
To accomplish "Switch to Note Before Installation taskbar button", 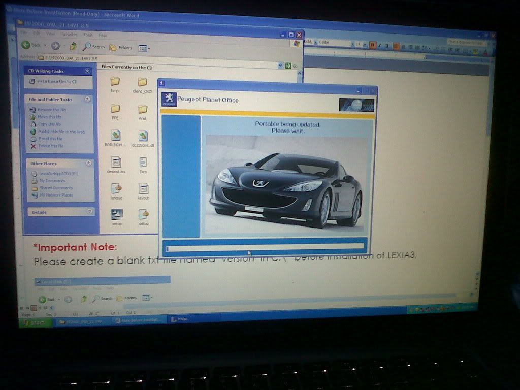I will (x=140, y=320).
